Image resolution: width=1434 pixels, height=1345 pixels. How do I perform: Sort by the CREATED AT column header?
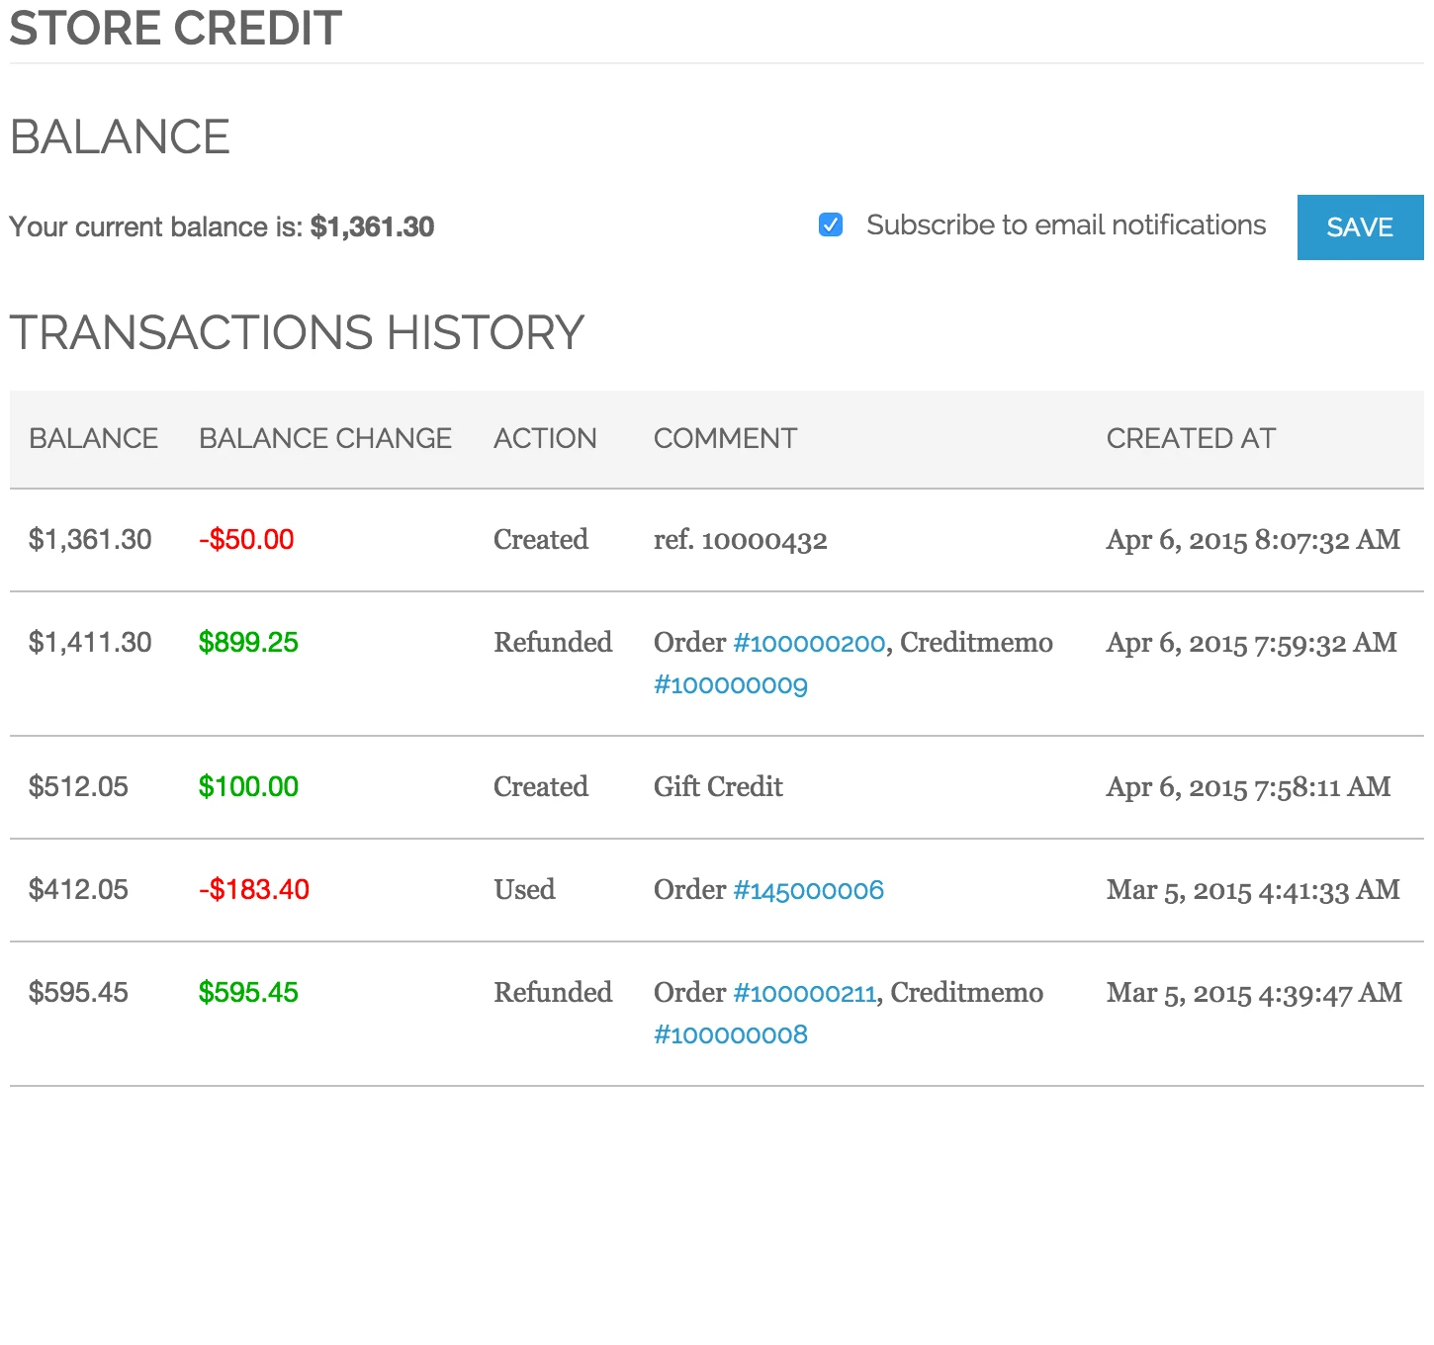pyautogui.click(x=1191, y=438)
